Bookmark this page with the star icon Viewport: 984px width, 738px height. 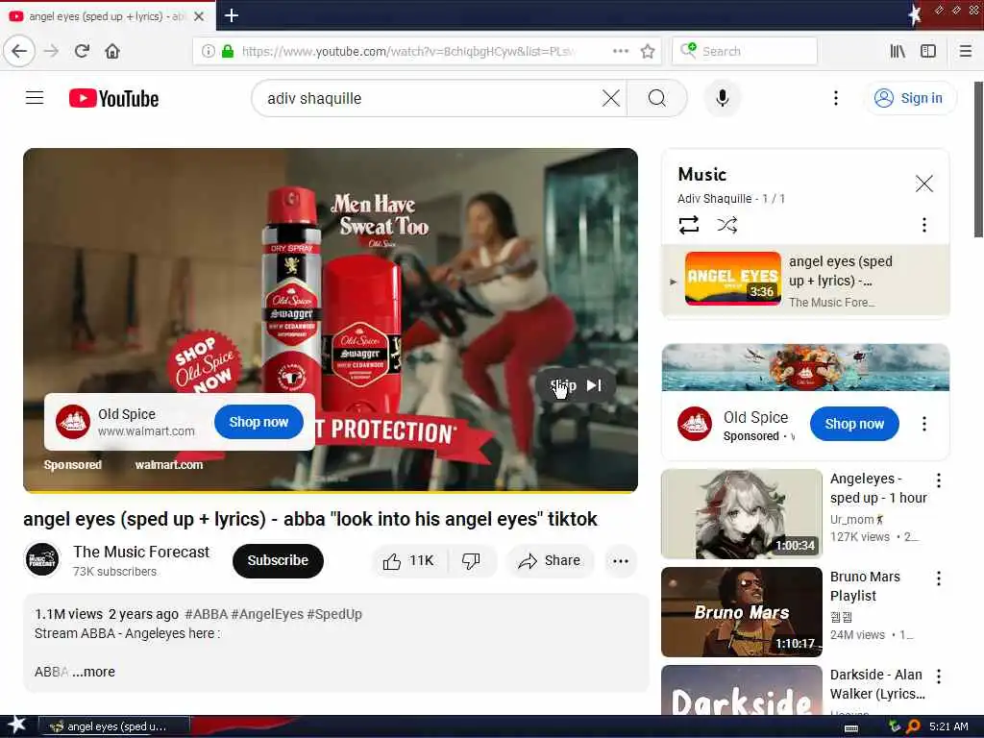pos(648,51)
